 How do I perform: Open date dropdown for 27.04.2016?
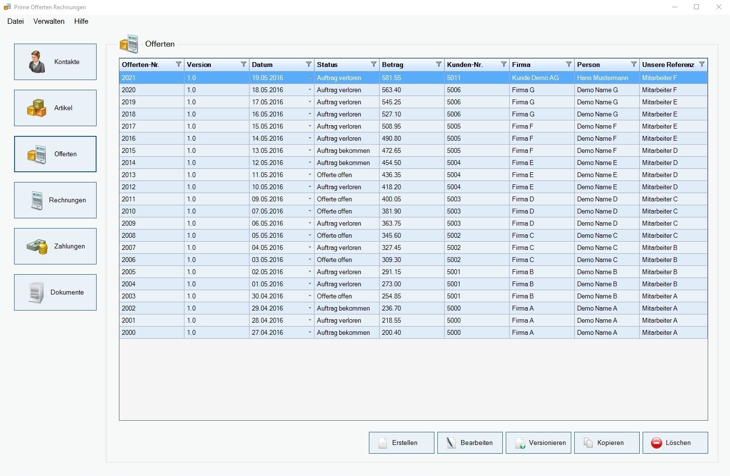pyautogui.click(x=310, y=332)
